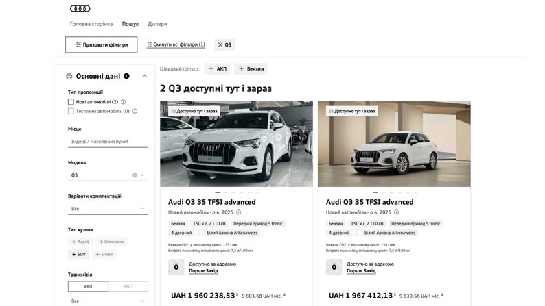Open Варіанти комплектації dropdown
545x306 pixels.
click(x=108, y=209)
